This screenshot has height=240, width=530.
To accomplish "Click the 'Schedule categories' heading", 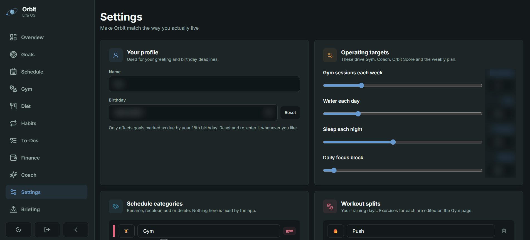I will pyautogui.click(x=155, y=204).
